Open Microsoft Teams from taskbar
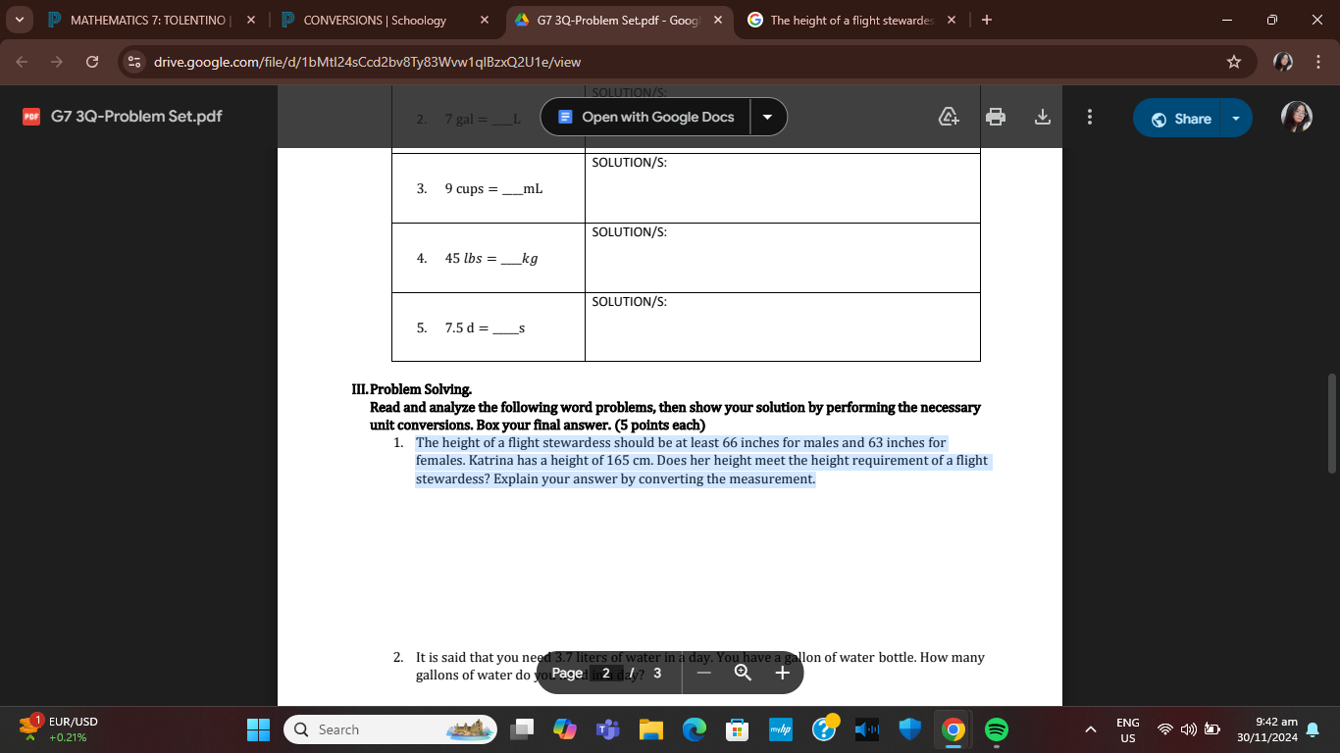 pos(607,729)
